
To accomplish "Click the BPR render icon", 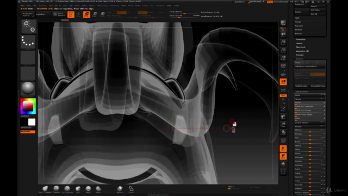I will click(283, 23).
